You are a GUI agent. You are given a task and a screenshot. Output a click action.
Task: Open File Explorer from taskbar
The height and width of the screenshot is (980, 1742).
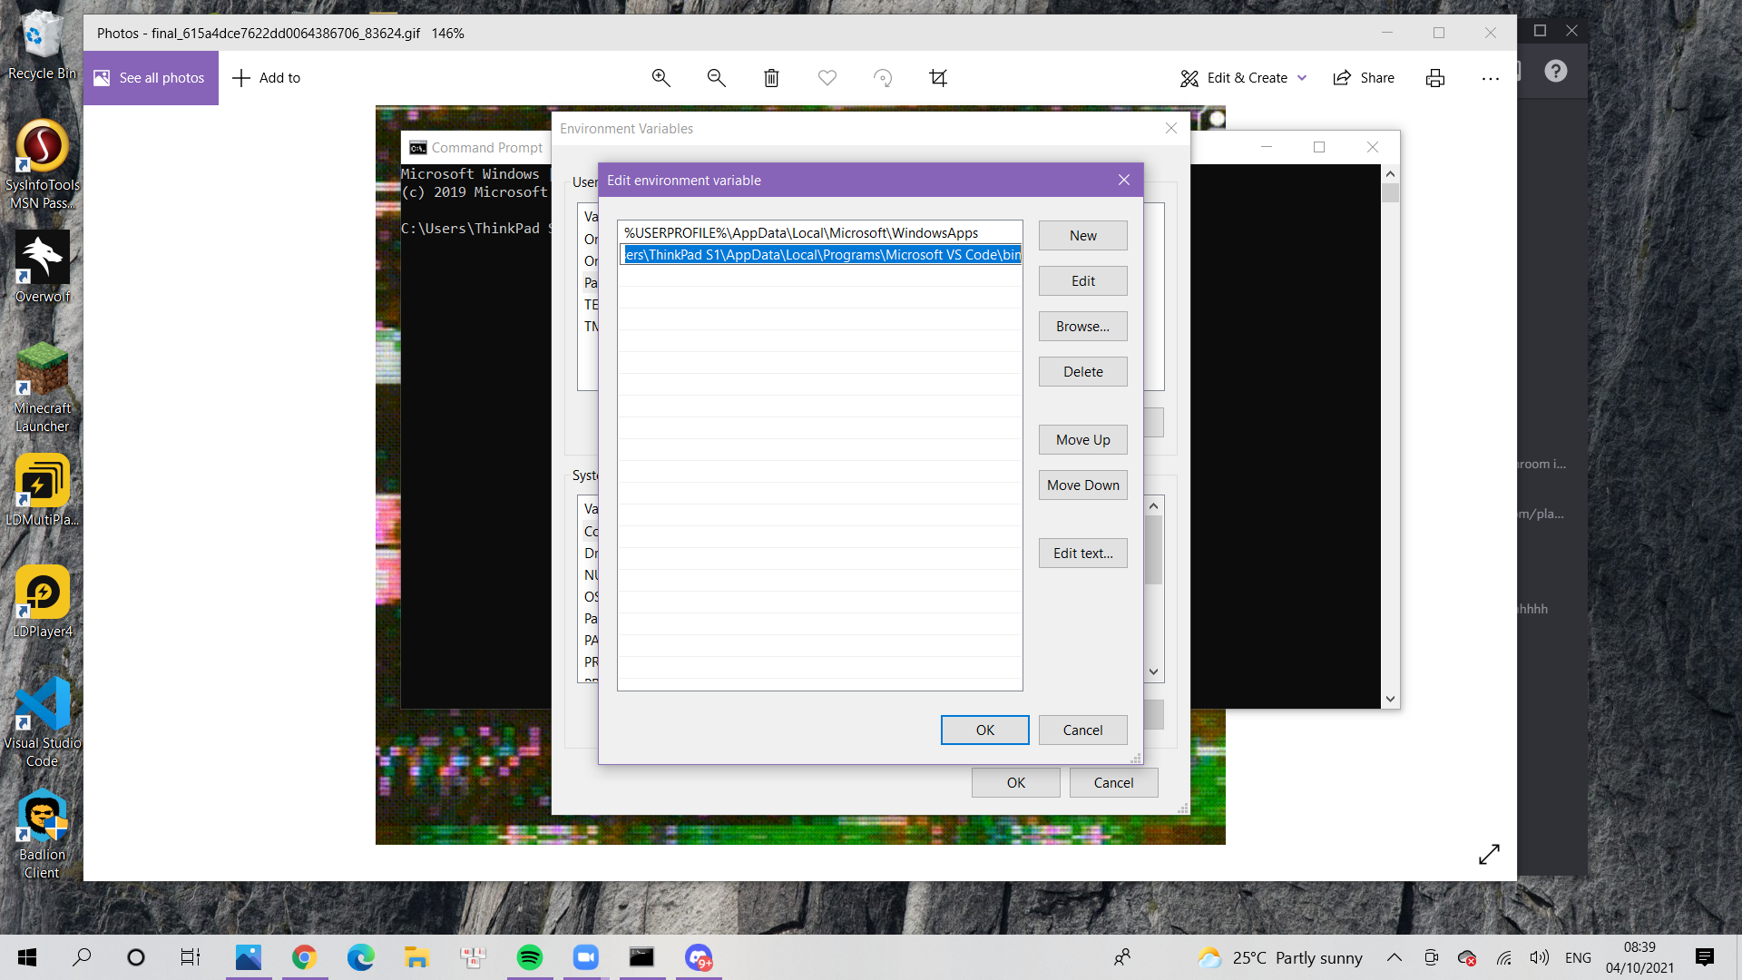[x=416, y=957]
